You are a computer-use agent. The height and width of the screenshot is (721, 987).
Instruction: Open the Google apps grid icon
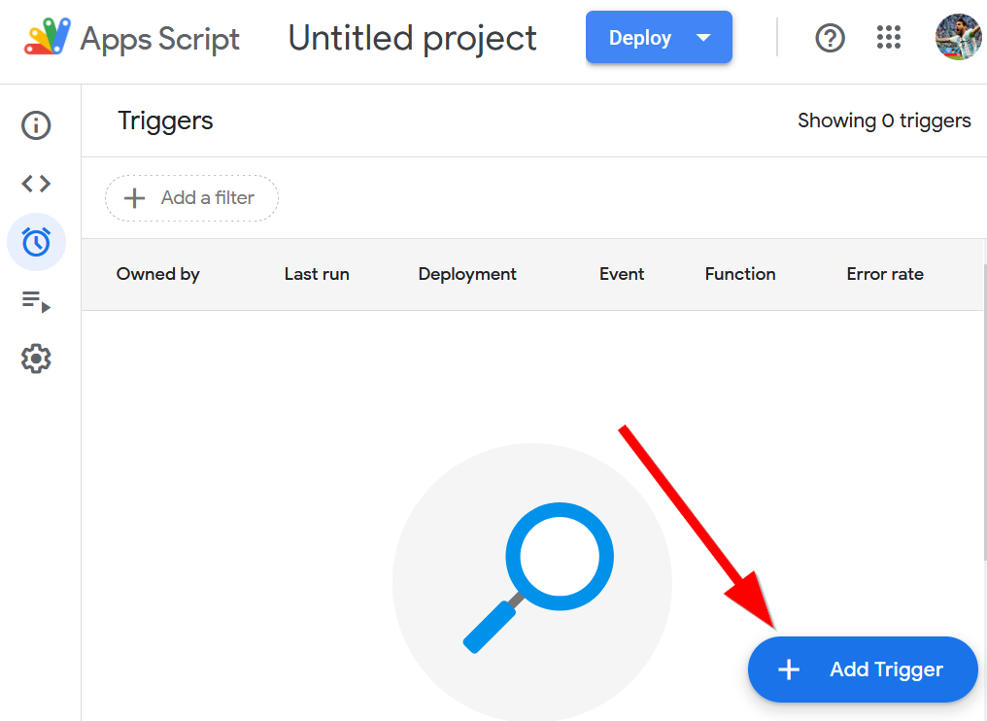889,38
